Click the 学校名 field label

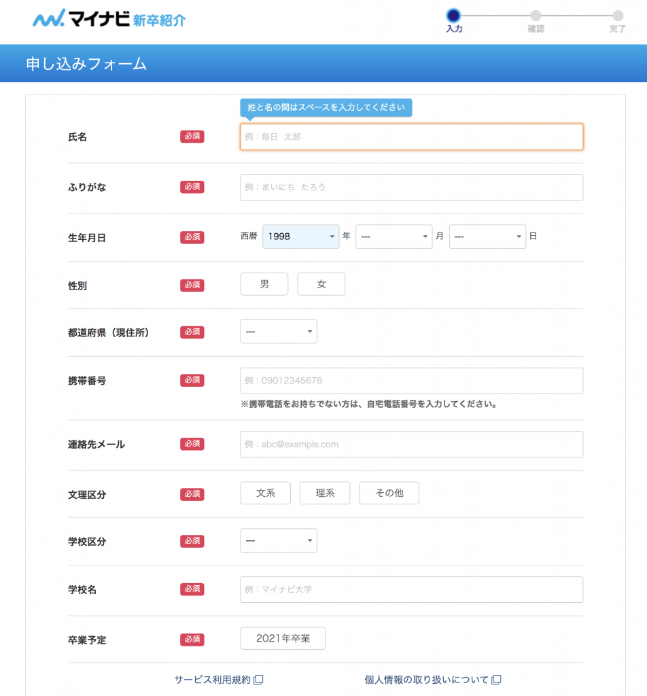click(x=82, y=590)
